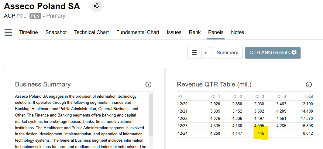Open the hamburger navigation menu
The width and height of the screenshot is (323, 149).
point(8,32)
